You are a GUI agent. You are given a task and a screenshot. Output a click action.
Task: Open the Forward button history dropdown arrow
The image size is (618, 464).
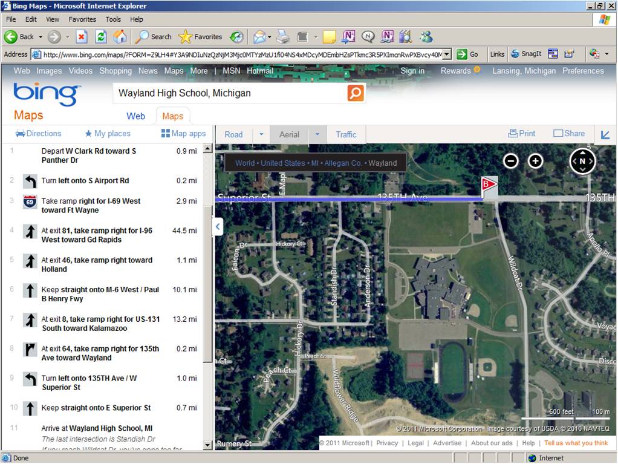point(67,37)
